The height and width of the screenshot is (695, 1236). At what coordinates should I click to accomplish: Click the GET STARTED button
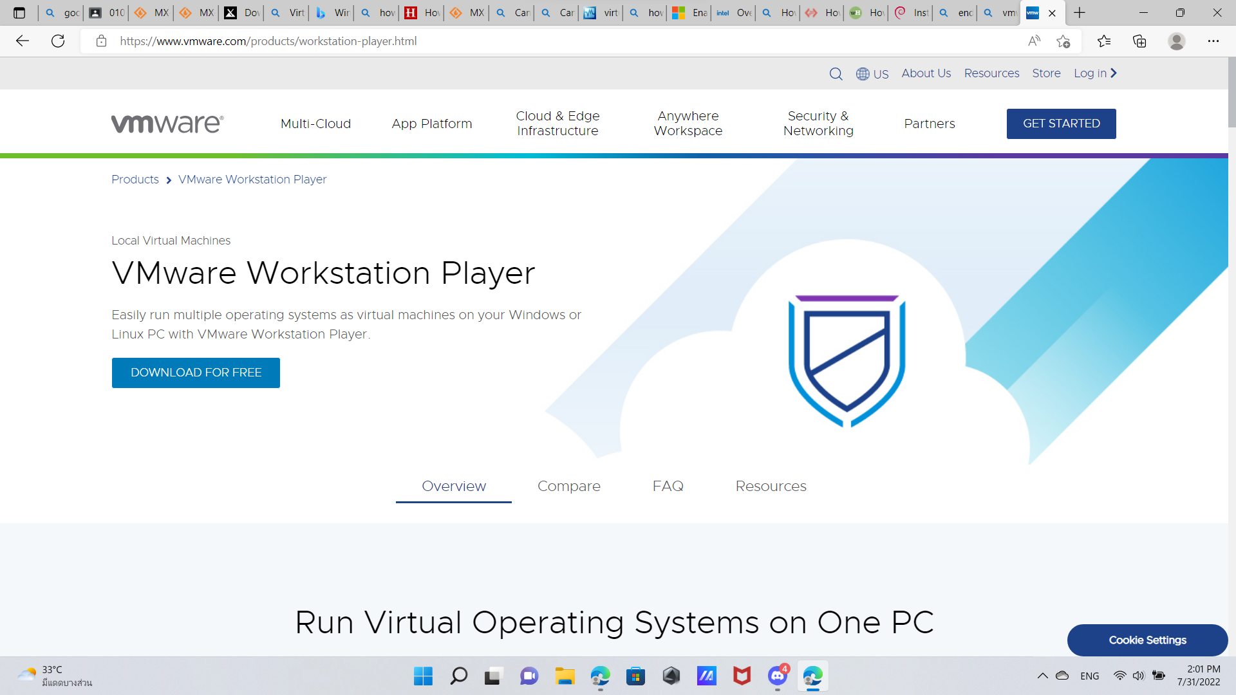[1062, 123]
